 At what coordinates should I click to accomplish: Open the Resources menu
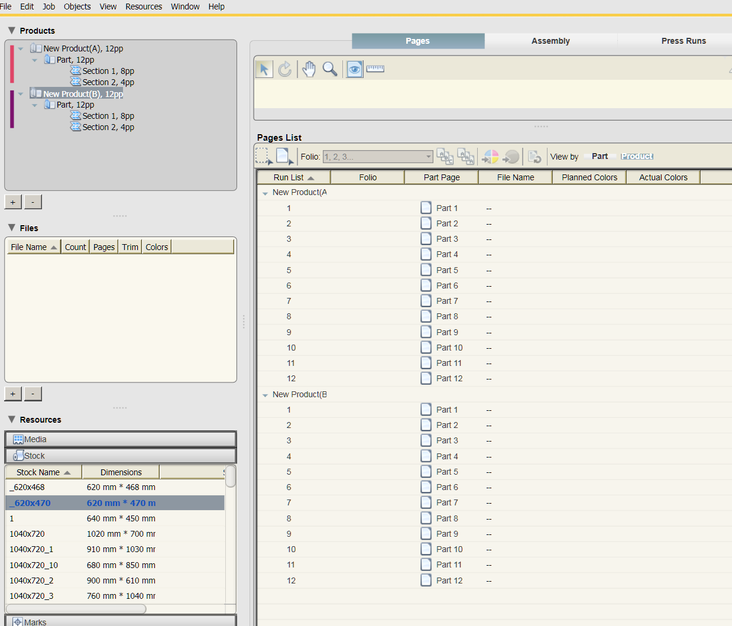[x=144, y=7]
